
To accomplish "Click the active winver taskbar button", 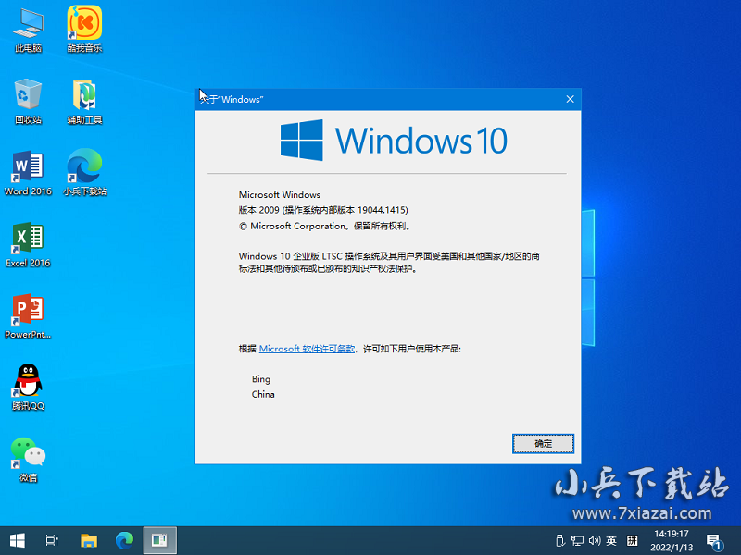I will click(x=159, y=541).
